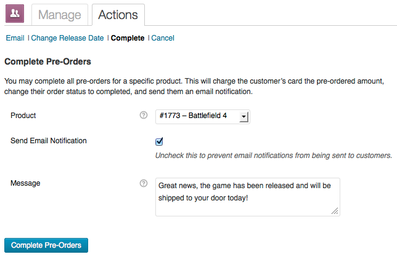This screenshot has width=397, height=257.
Task: Open the help tooltip icon beside Product
Action: click(144, 115)
